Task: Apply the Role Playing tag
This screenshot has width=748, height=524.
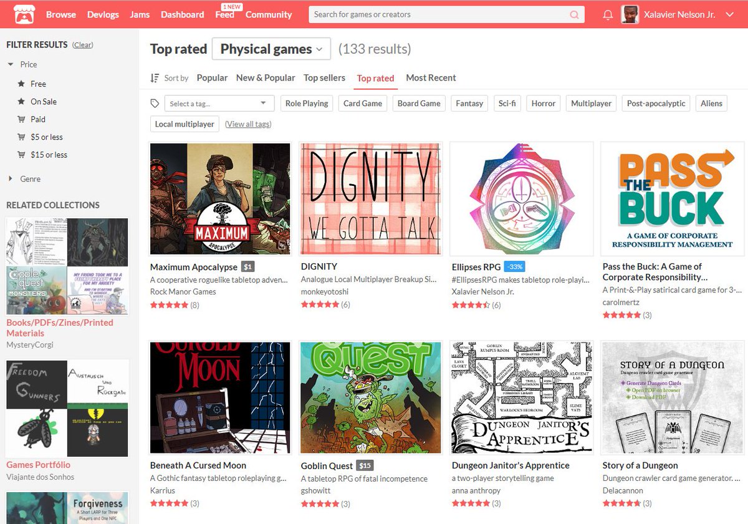Action: tap(307, 104)
